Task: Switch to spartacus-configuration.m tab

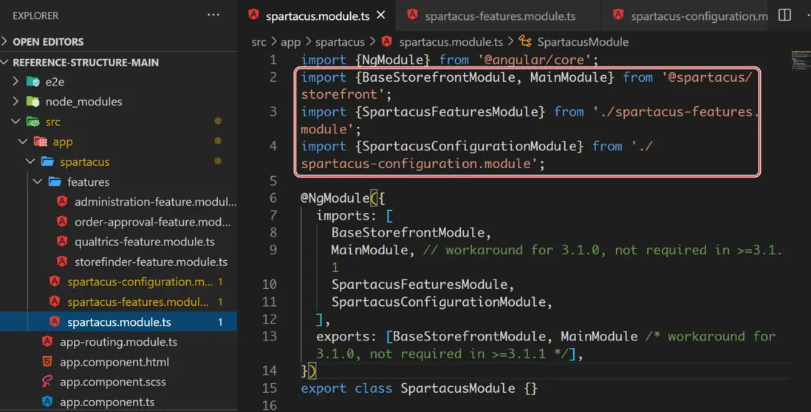Action: tap(699, 16)
